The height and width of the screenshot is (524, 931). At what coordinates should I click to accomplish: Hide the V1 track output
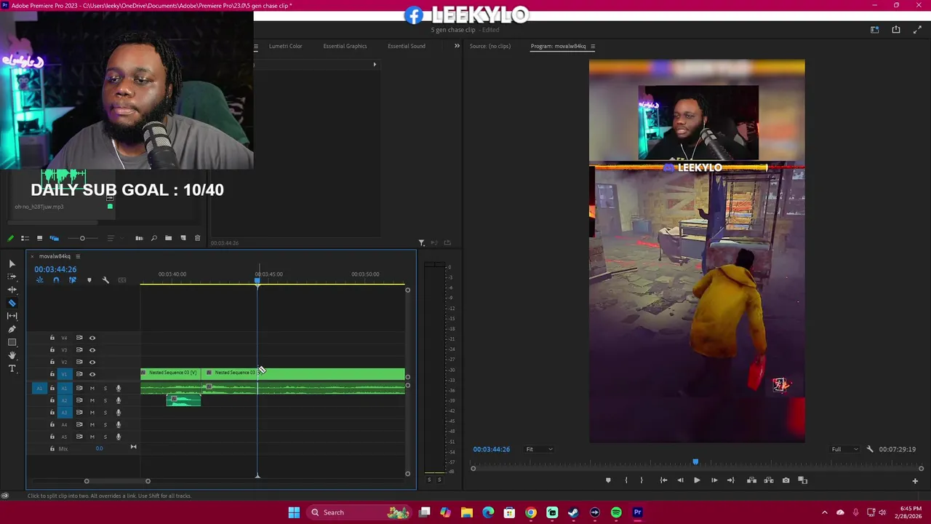[92, 374]
